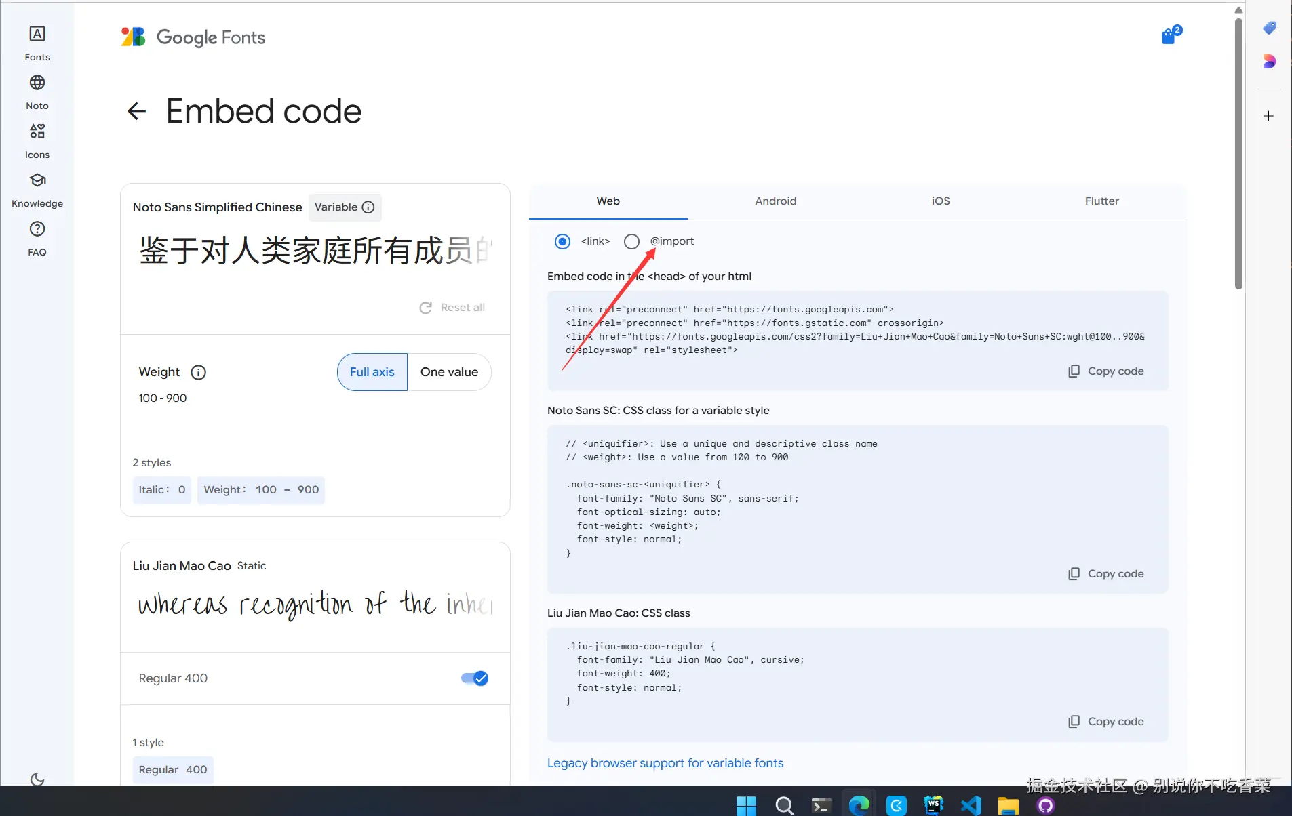This screenshot has width=1292, height=816.
Task: Open Windows taskbar search
Action: [x=784, y=805]
